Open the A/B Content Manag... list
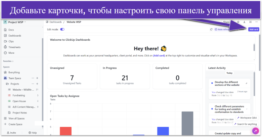This screenshot has height=137, width=262. tap(24, 107)
